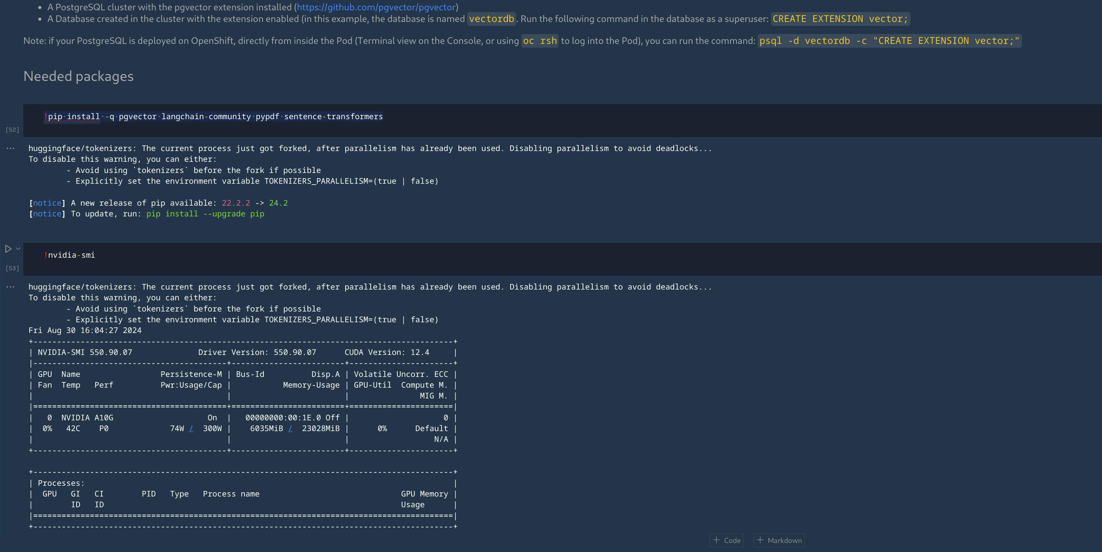Click 'pip install --upgrade pip' notice text
Viewport: 1102px width, 552px height.
click(205, 214)
